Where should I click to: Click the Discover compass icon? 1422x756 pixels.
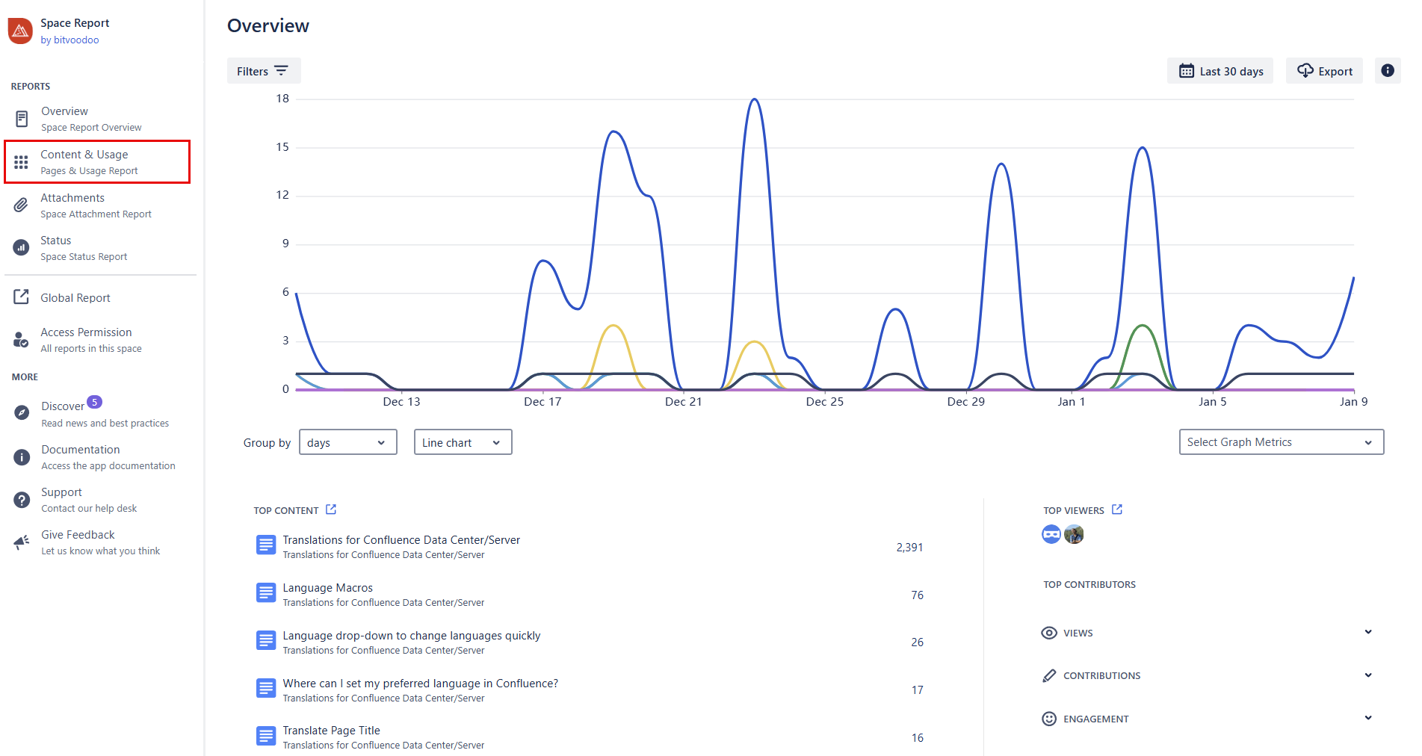[x=22, y=412]
